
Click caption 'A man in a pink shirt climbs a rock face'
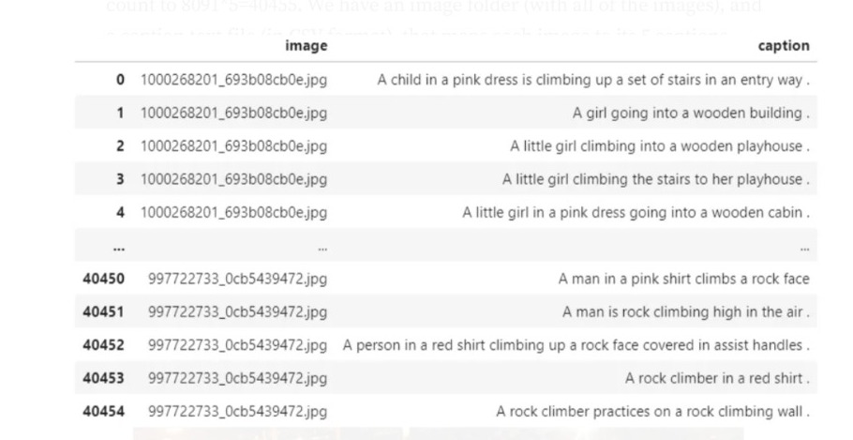click(x=684, y=279)
